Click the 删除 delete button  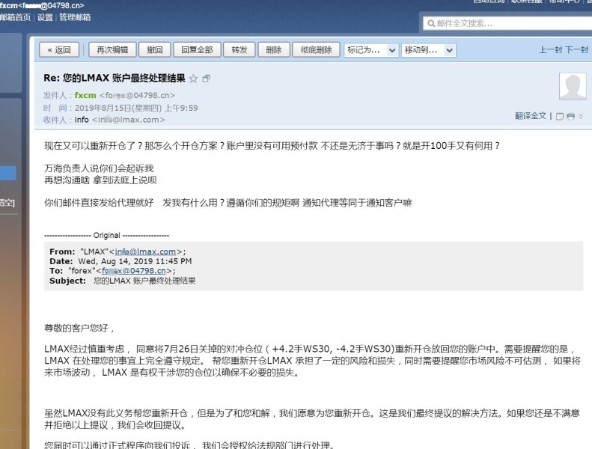274,50
